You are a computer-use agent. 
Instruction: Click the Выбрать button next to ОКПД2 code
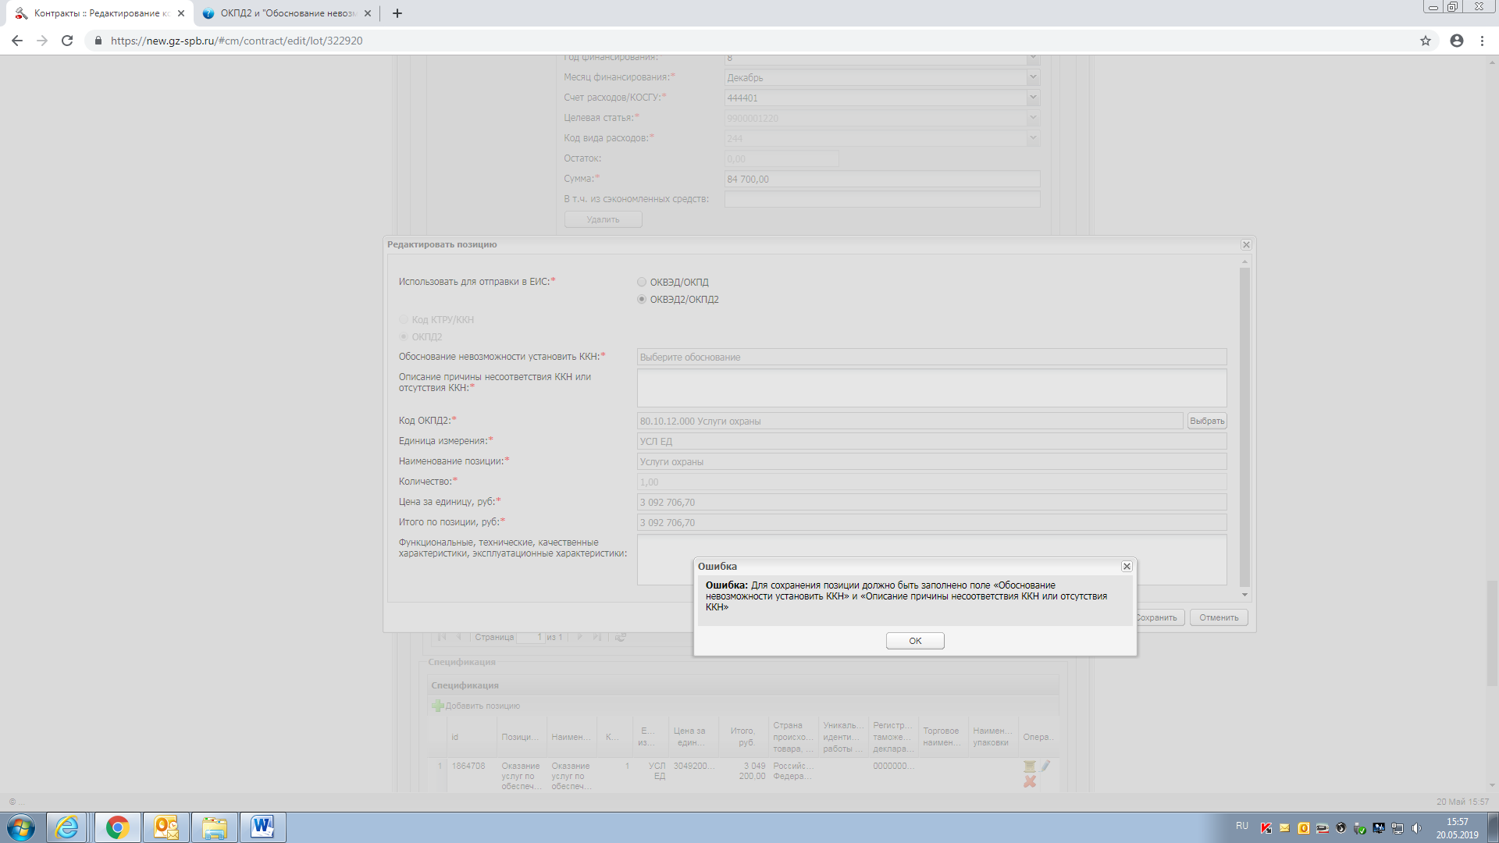[x=1206, y=421]
